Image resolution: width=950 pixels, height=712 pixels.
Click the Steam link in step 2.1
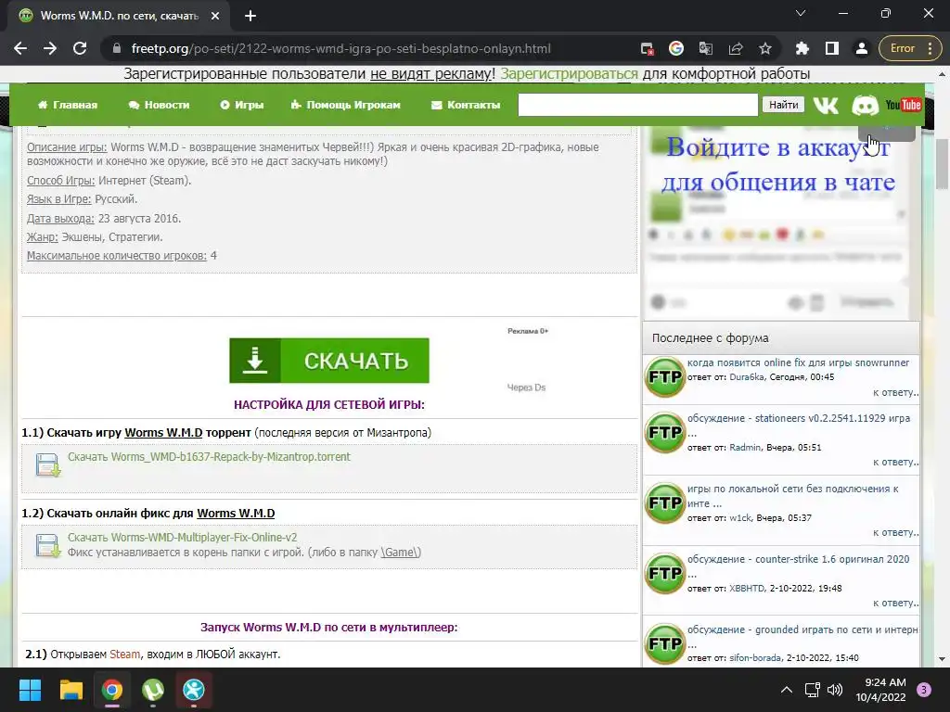125,654
